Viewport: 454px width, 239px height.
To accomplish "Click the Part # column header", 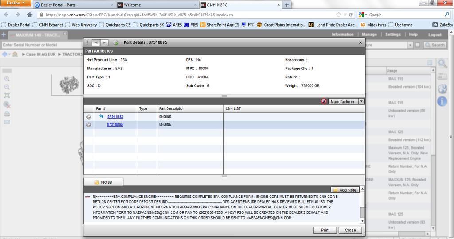I will [x=115, y=109].
